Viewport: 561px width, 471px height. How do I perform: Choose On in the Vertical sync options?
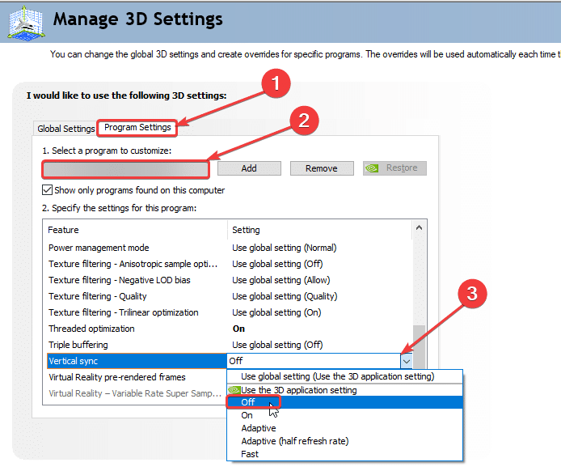coord(247,415)
